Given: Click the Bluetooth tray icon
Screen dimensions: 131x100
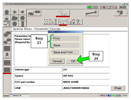Looking at the screenshot, I should 111,96.
